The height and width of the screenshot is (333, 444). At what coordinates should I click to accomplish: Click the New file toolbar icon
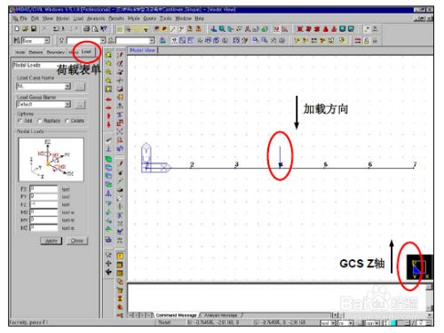pos(17,28)
